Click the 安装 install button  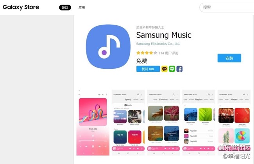tap(229, 58)
